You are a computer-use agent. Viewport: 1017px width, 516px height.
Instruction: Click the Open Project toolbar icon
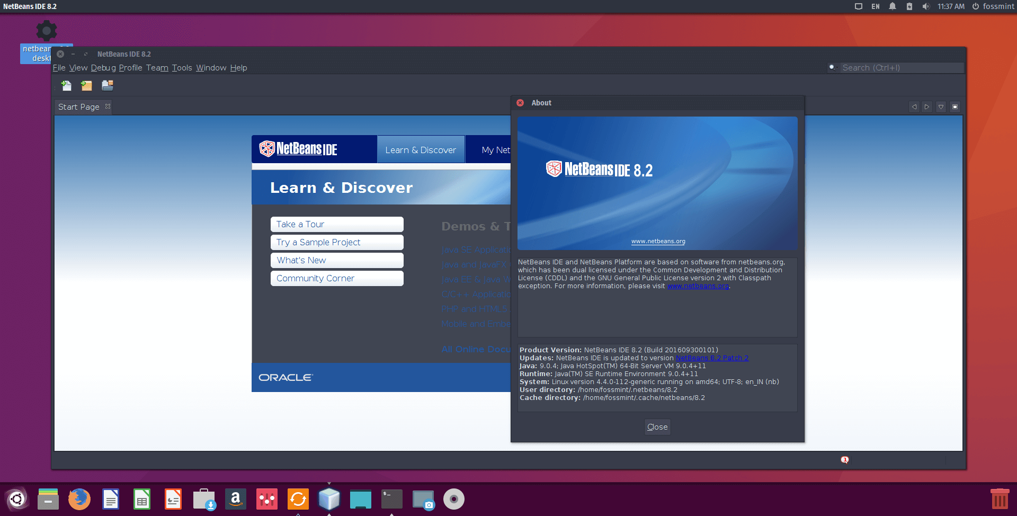[x=108, y=85]
